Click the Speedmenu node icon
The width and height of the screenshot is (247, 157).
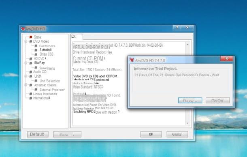[36, 67]
